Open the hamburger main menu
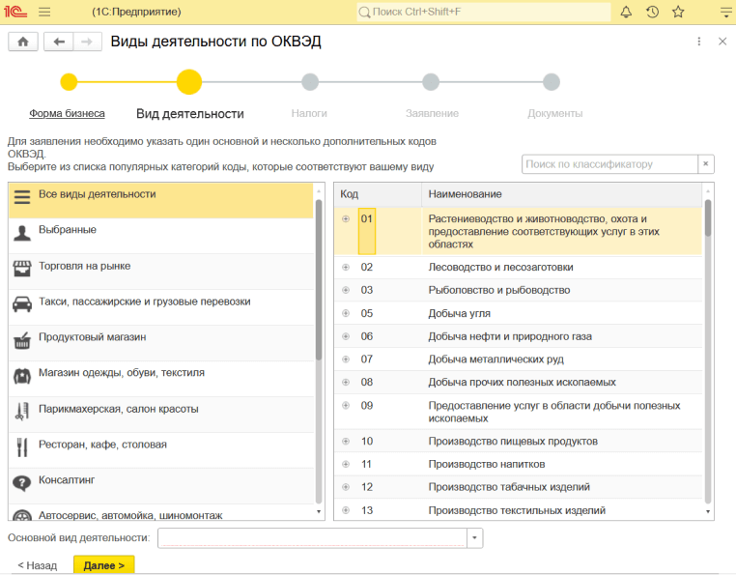The width and height of the screenshot is (736, 575). coord(44,13)
